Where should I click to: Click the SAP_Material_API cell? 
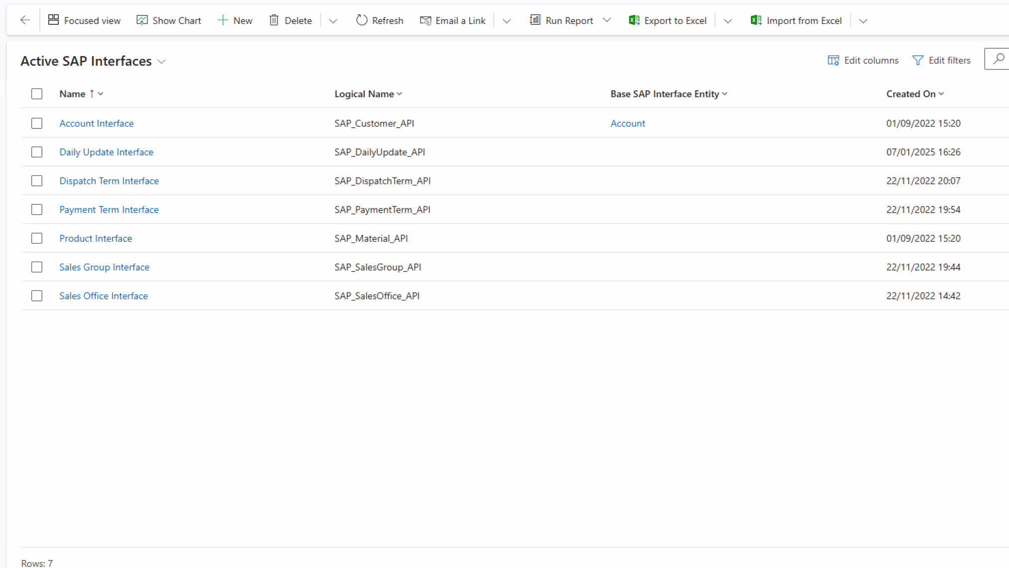tap(371, 238)
